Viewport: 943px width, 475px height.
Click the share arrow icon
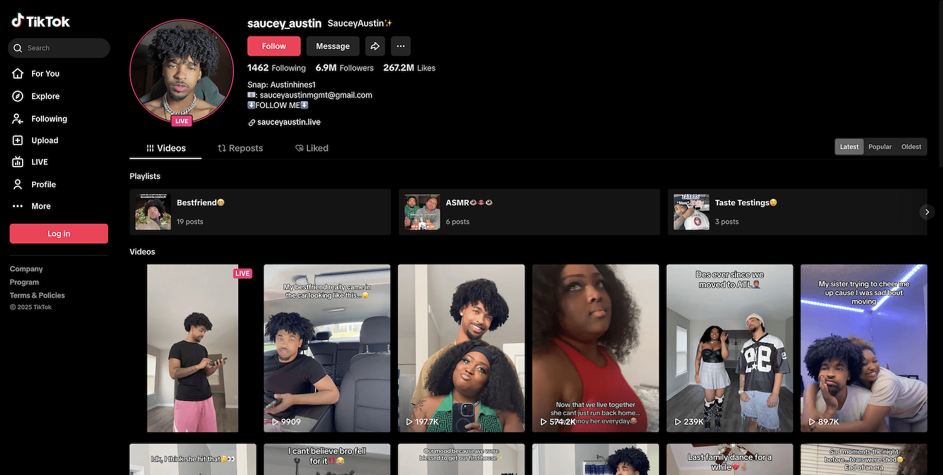(375, 46)
